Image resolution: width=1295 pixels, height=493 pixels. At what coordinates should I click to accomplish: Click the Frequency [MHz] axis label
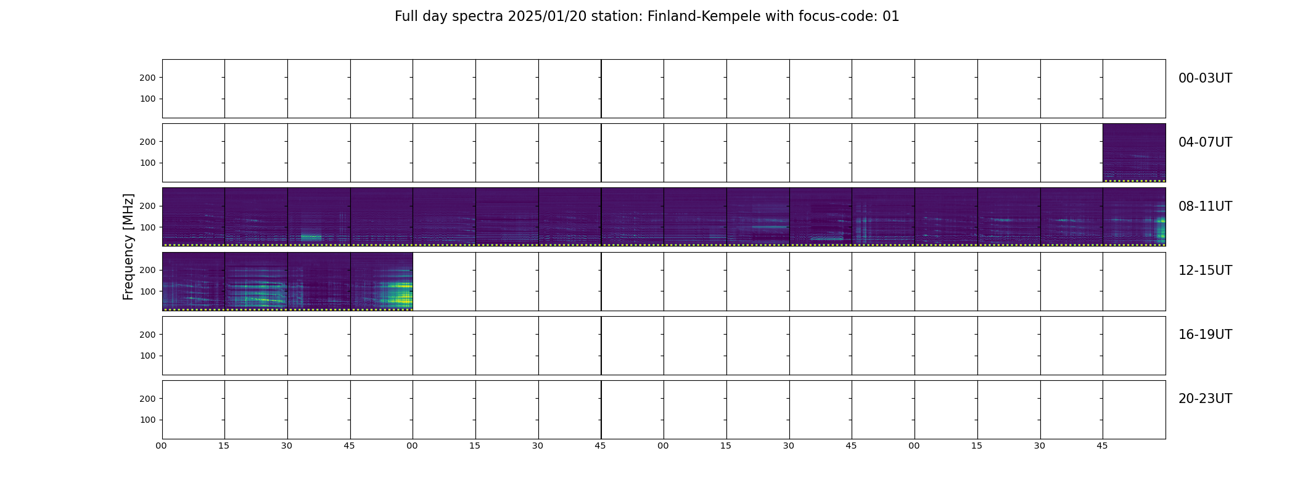click(x=128, y=246)
